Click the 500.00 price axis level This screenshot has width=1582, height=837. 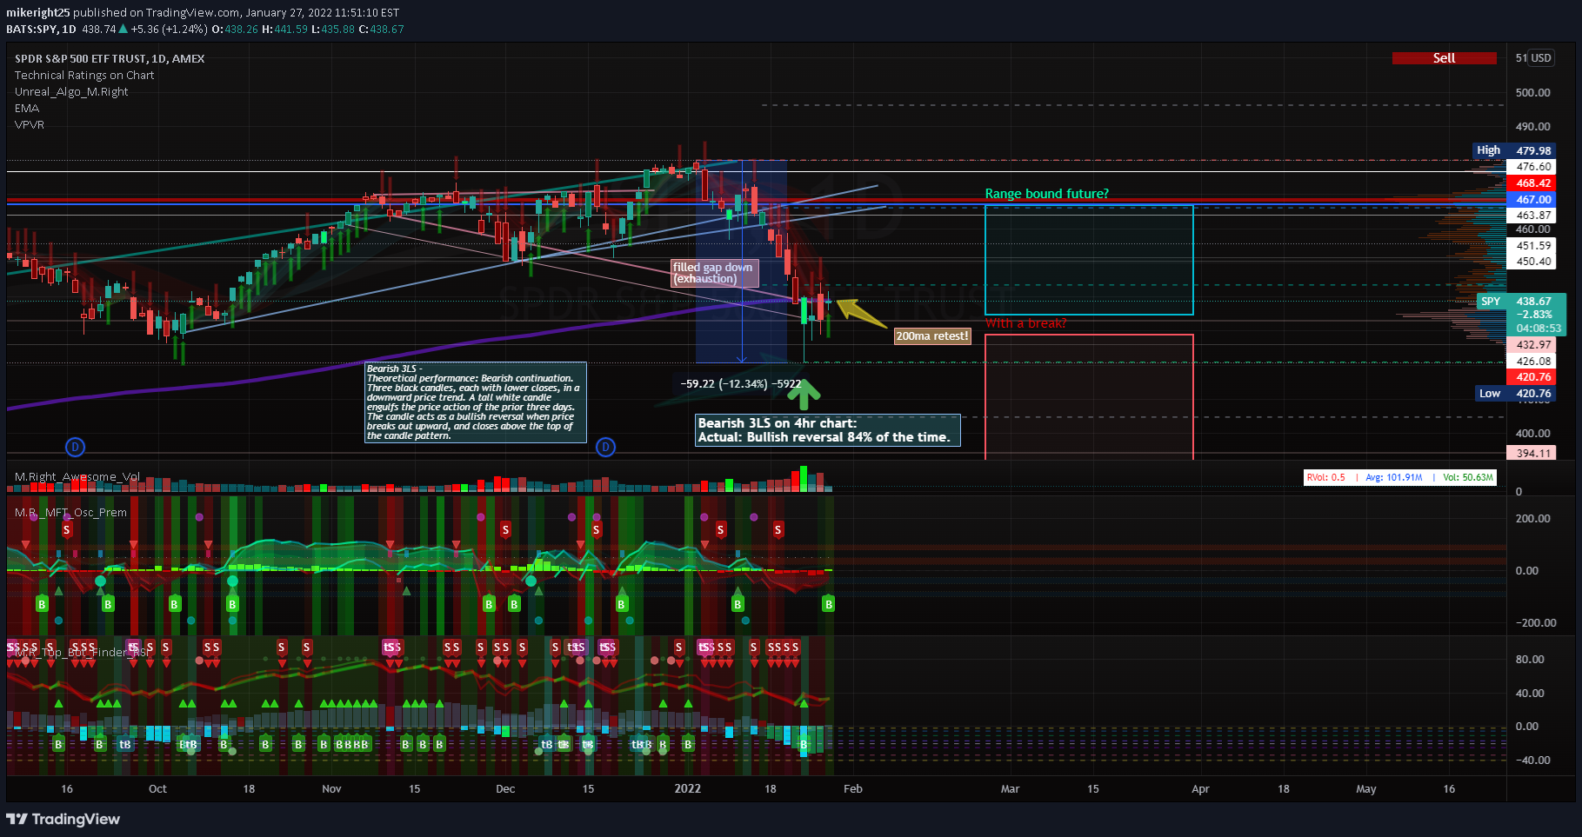coord(1532,93)
